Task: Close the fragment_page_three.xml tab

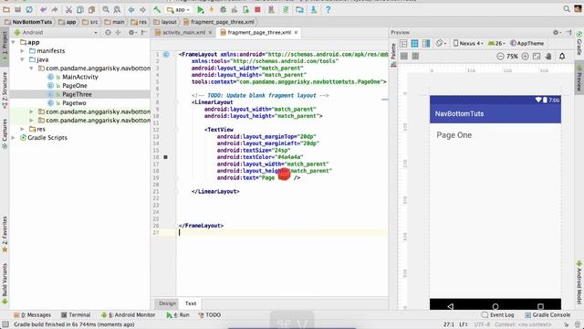Action: pyautogui.click(x=296, y=33)
